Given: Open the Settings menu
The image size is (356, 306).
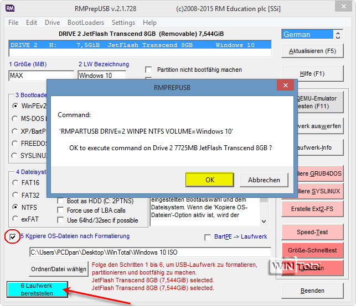Looking at the screenshot, I should pos(123,23).
